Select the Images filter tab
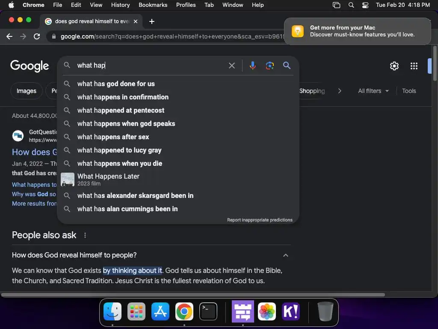 (26, 91)
